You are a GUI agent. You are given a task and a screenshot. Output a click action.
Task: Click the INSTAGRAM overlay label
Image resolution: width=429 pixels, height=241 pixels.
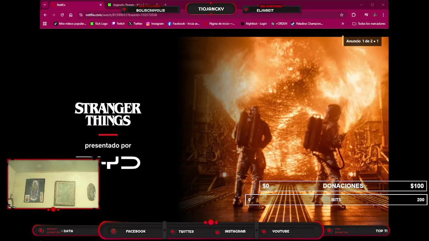[x=235, y=231]
